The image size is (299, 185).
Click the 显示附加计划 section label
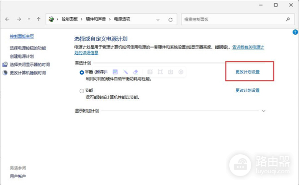click(87, 111)
